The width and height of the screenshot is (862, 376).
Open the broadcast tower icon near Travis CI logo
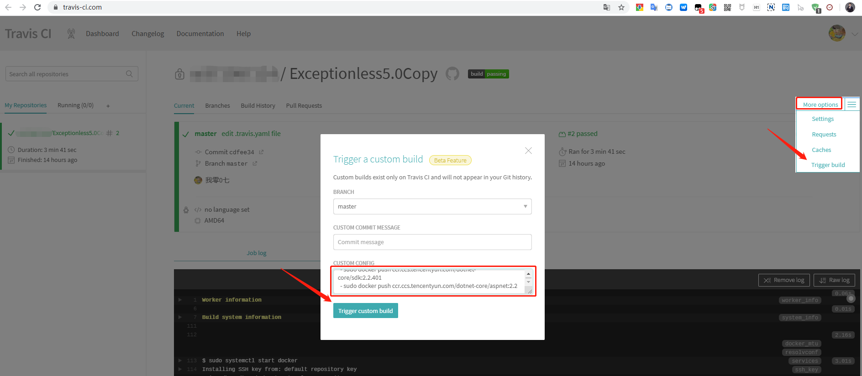click(x=71, y=34)
